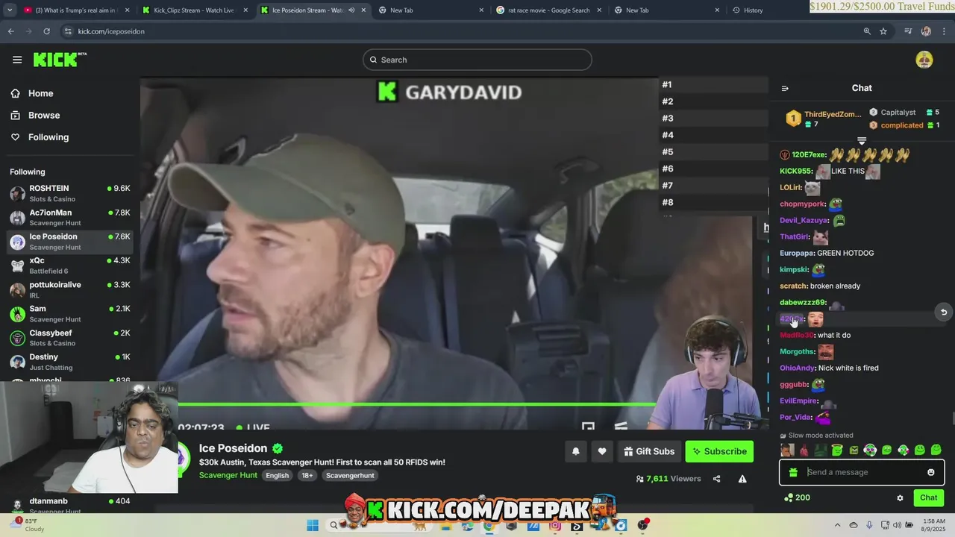
Task: Click the address bar URL kick.com/iceposeidon
Action: (111, 31)
